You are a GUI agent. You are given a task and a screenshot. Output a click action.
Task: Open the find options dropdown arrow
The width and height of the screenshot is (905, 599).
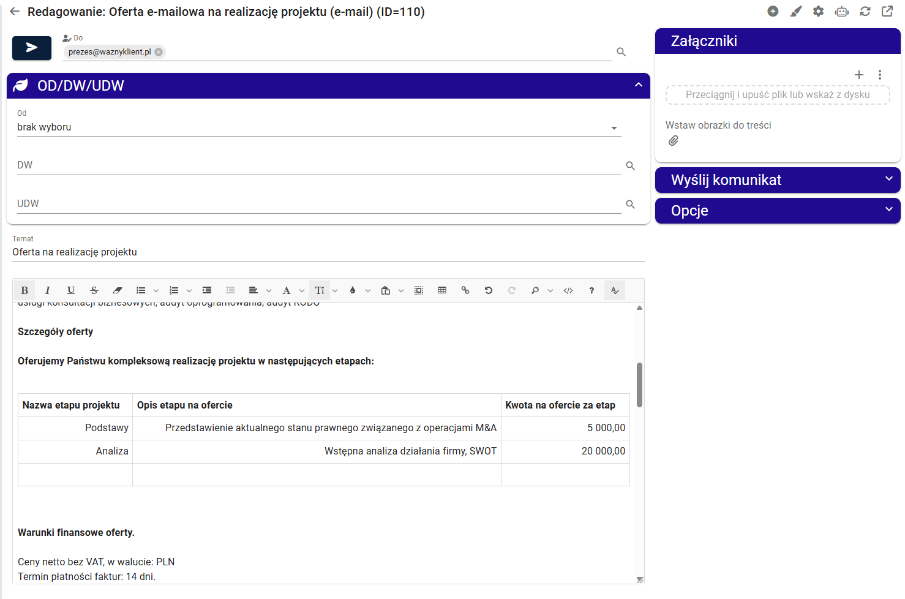click(550, 291)
